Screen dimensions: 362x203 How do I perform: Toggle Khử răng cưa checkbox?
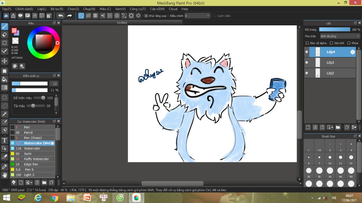tap(146, 16)
